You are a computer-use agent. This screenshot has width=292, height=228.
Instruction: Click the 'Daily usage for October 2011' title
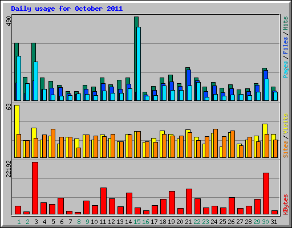[x=67, y=9]
